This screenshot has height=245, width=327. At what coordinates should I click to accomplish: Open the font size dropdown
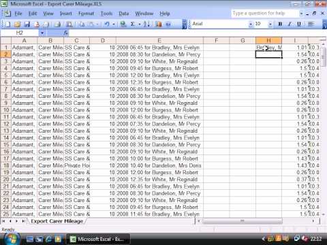270,24
